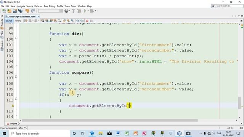Switch editor to History view
This screenshot has width=244, height=137.
(x=18, y=21)
